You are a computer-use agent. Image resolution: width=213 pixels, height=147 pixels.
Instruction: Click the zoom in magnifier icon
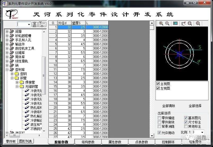coord(161,23)
